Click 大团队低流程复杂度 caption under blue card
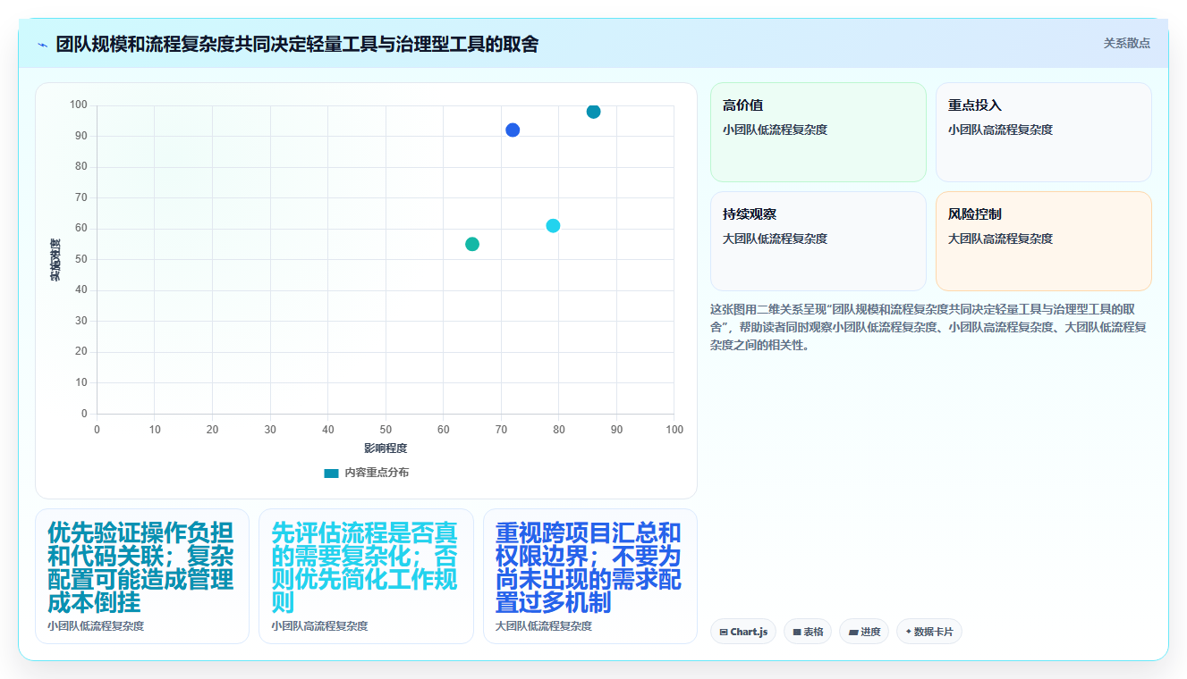The width and height of the screenshot is (1187, 679). [544, 626]
